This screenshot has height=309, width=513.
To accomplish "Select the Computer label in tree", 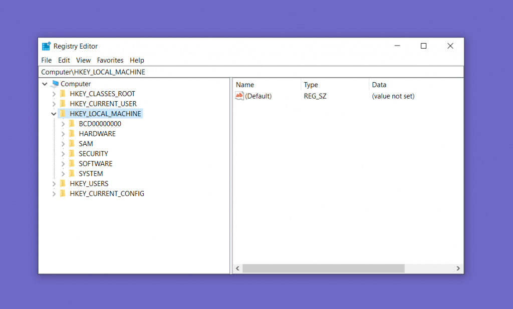I will pyautogui.click(x=76, y=84).
